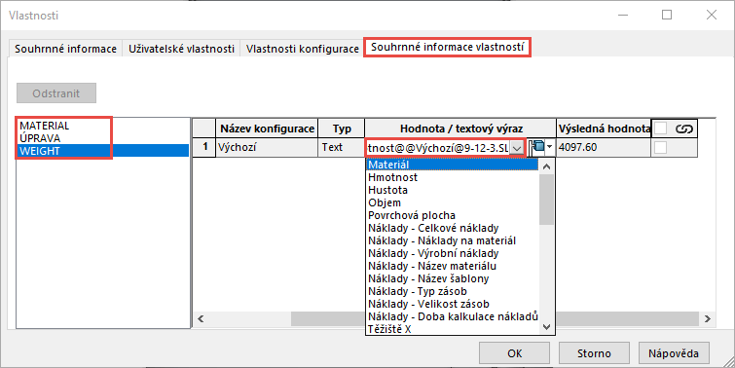Choose Náklady - Celkové náklady option
This screenshot has width=735, height=368.
click(453, 228)
